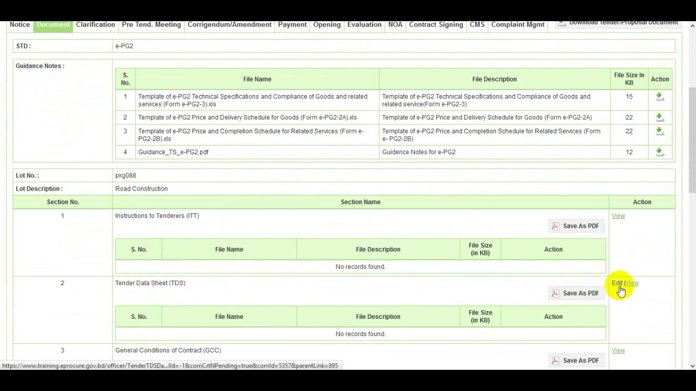The width and height of the screenshot is (696, 391).
Task: Click the "File Size In KB" column header
Action: click(x=629, y=79)
